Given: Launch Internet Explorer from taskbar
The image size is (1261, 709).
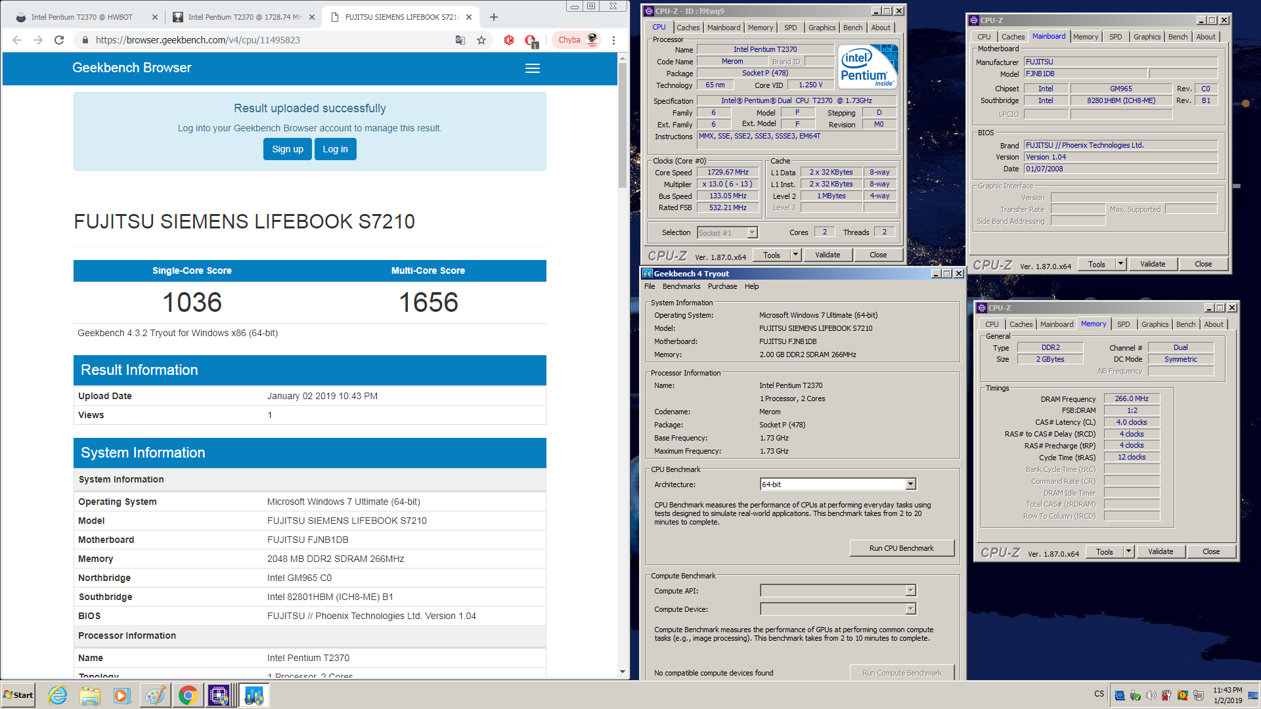Looking at the screenshot, I should (58, 695).
